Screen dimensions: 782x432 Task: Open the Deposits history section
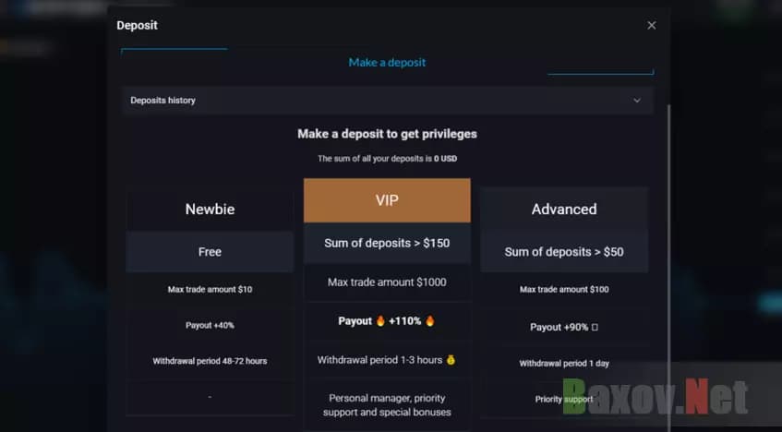point(163,100)
